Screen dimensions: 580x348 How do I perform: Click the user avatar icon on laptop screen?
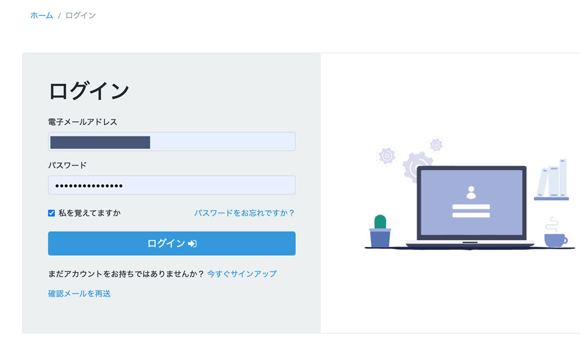[x=471, y=192]
